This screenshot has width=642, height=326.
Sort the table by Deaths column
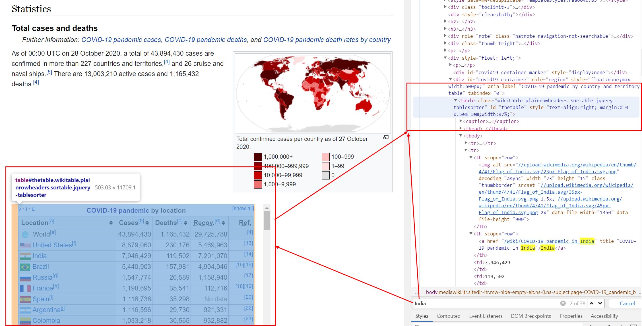pos(185,223)
